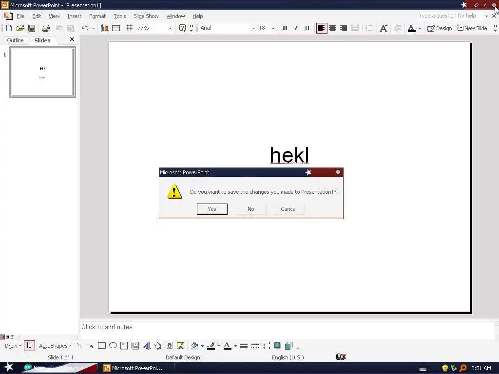Select the Line drawing tool
The image size is (499, 374).
pyautogui.click(x=79, y=346)
